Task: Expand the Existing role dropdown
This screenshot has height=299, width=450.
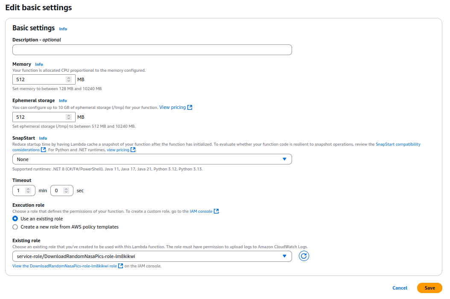Action: coord(152,256)
